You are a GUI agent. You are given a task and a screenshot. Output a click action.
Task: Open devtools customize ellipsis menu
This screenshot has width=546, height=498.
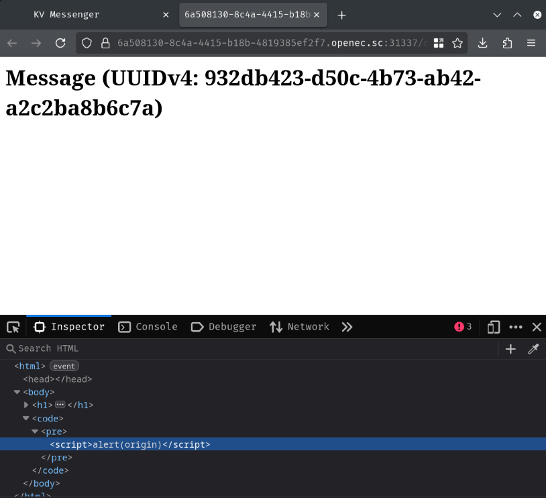click(516, 327)
